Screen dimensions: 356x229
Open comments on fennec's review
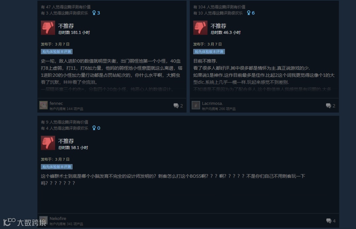tap(178, 106)
